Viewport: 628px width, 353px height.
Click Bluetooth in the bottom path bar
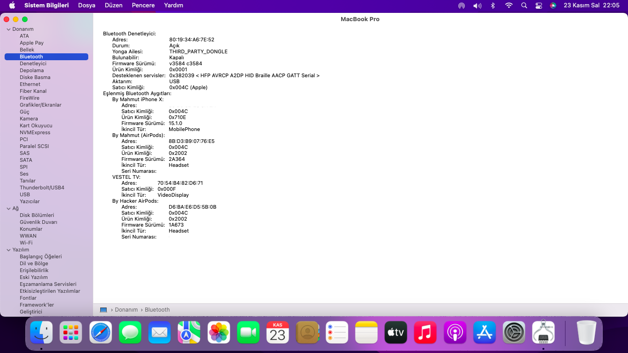tap(157, 310)
